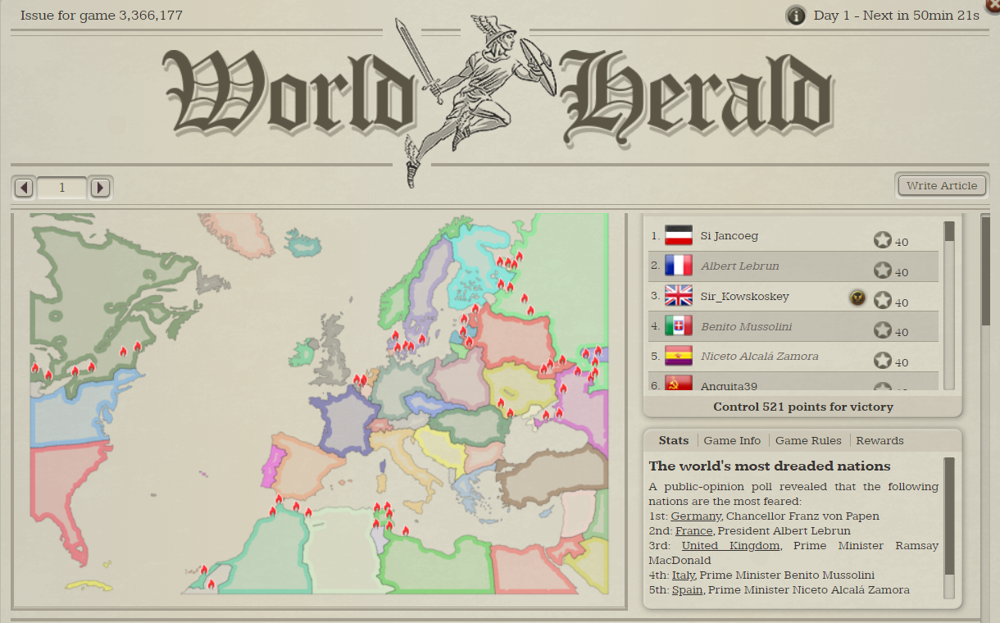Select the Rewards tab
1000x623 pixels.
880,440
